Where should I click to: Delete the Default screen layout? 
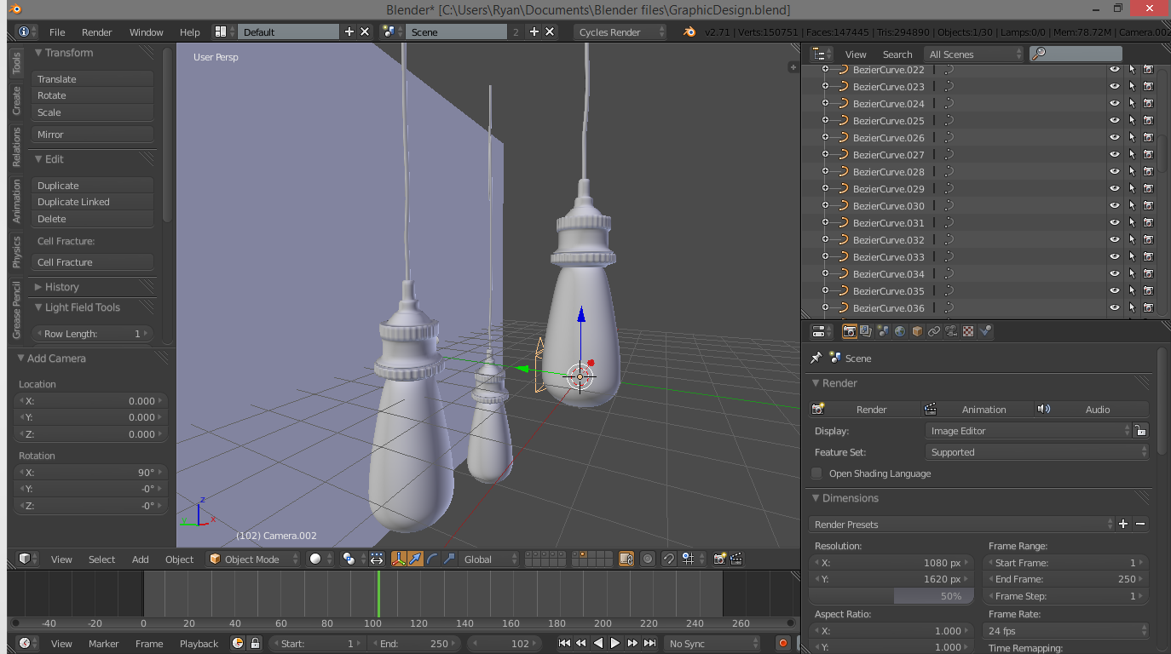(x=365, y=32)
